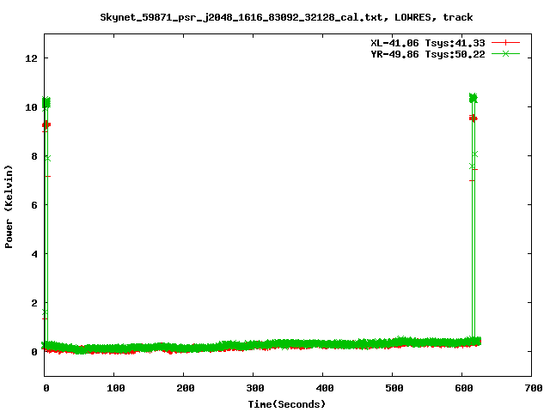Click the x-axis tick label 300
This screenshot has width=550, height=412.
tap(255, 388)
